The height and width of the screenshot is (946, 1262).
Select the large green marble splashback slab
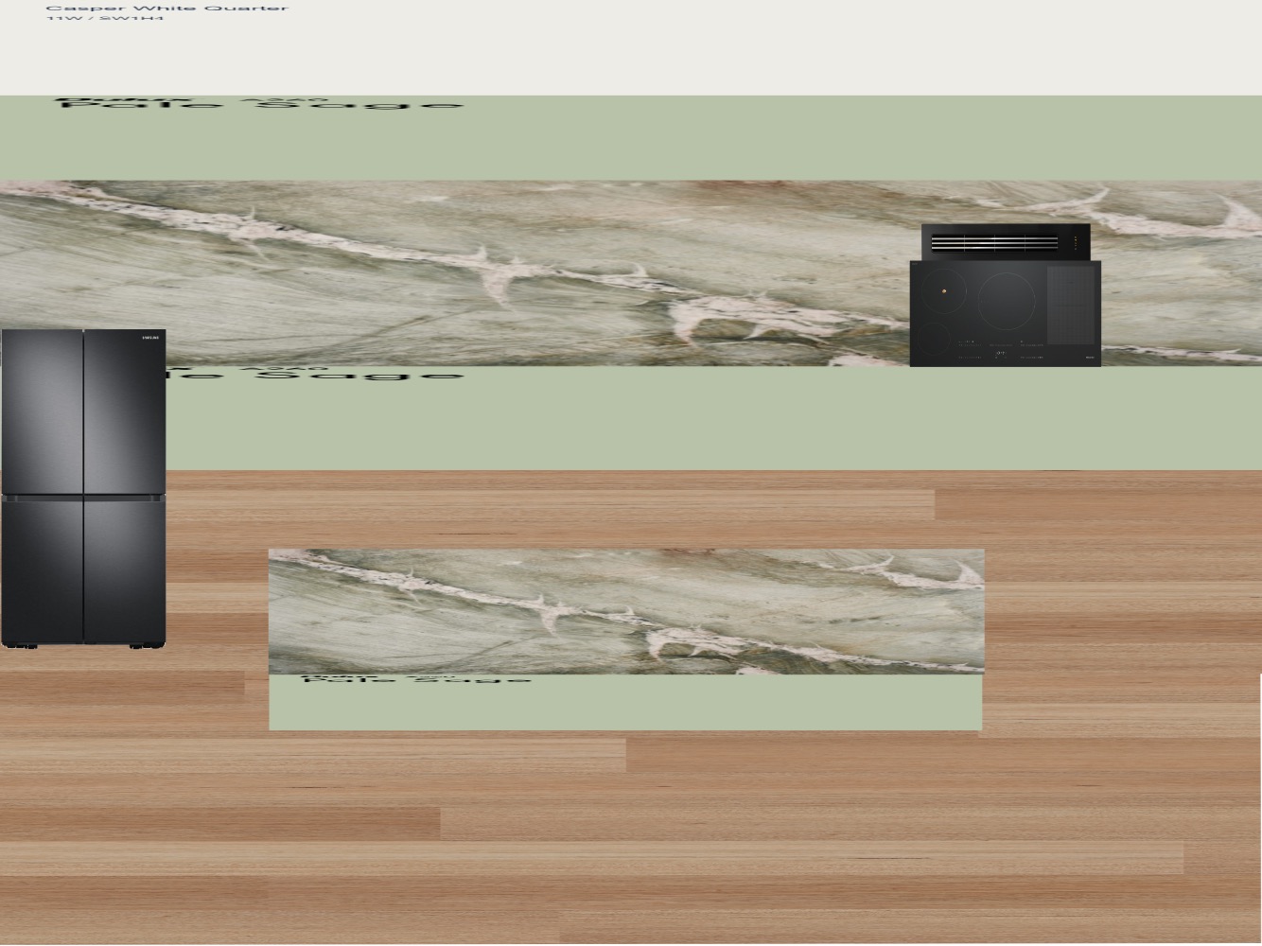(631, 273)
